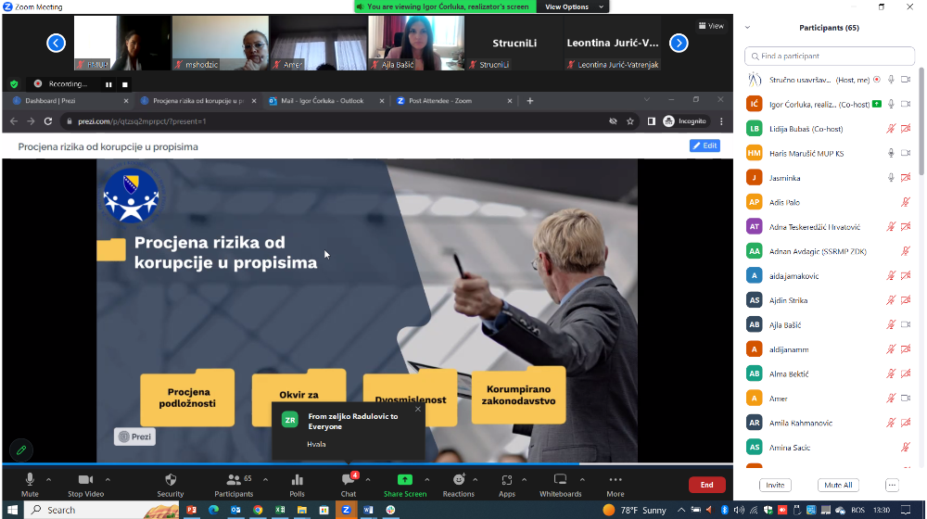Click the blue Edit button in Prezi
This screenshot has height=519, width=927.
(x=705, y=146)
